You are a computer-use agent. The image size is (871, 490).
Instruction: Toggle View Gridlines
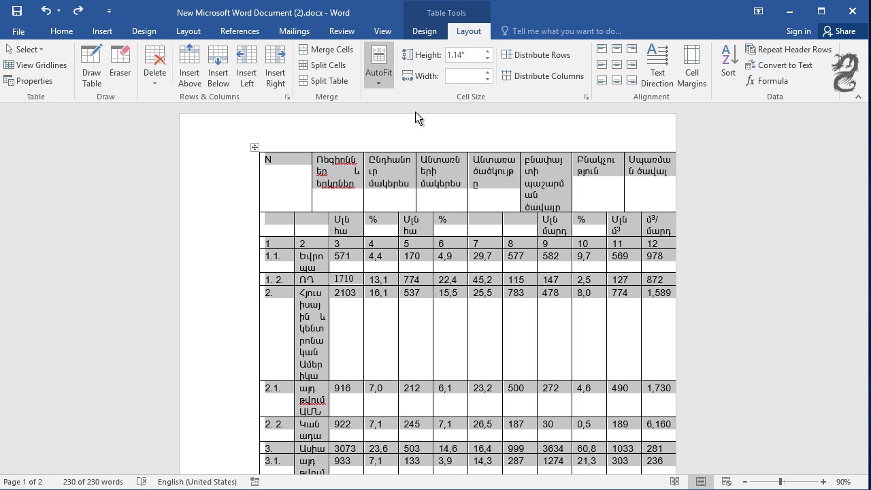[x=35, y=65]
